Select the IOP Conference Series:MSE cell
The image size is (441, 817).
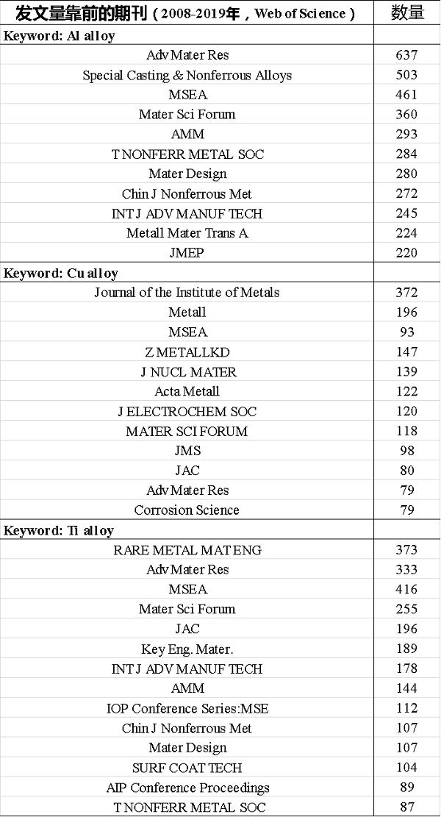[187, 709]
